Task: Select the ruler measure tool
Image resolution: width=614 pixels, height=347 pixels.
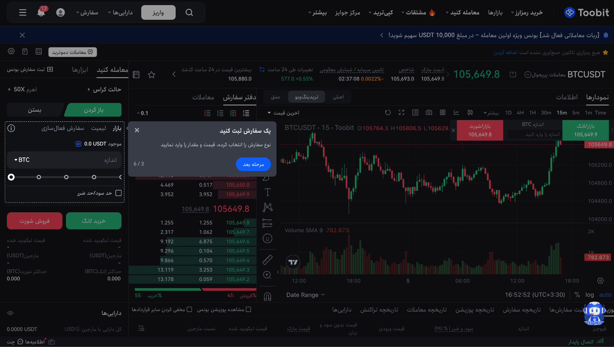Action: pyautogui.click(x=267, y=260)
